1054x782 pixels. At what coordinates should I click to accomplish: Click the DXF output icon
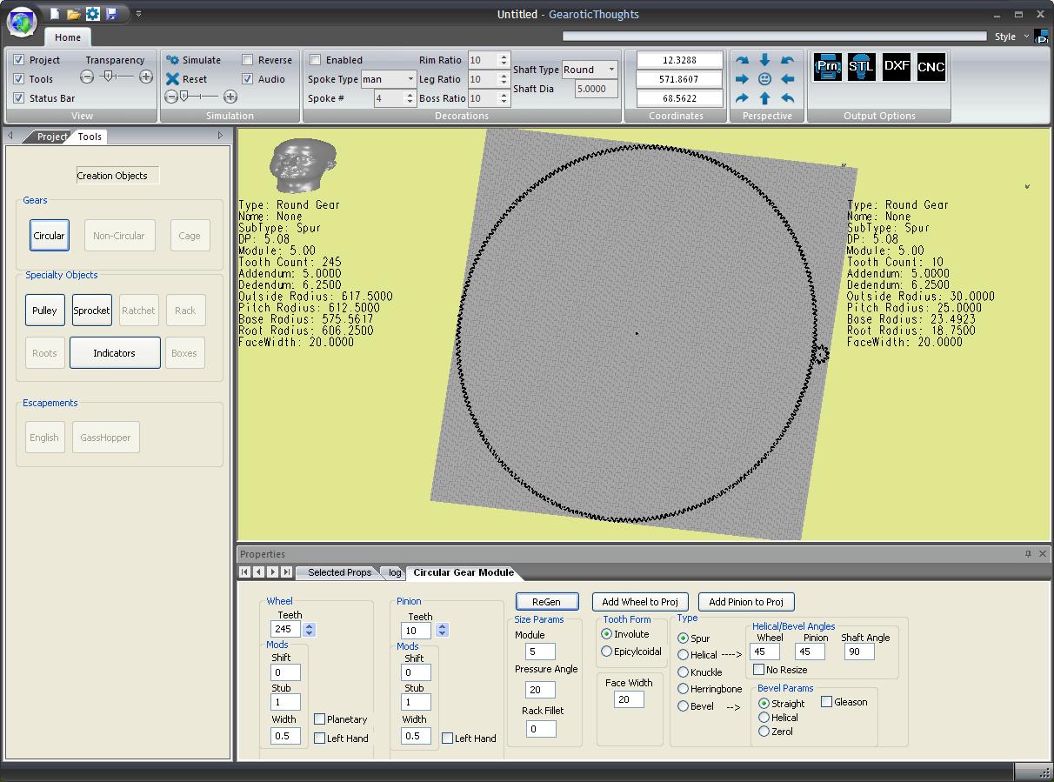(896, 67)
